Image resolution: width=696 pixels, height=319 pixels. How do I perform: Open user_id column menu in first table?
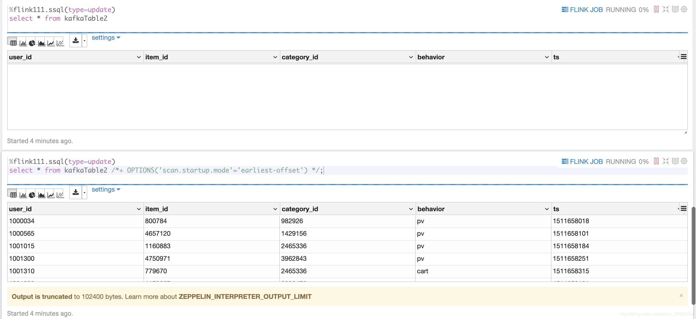click(139, 57)
